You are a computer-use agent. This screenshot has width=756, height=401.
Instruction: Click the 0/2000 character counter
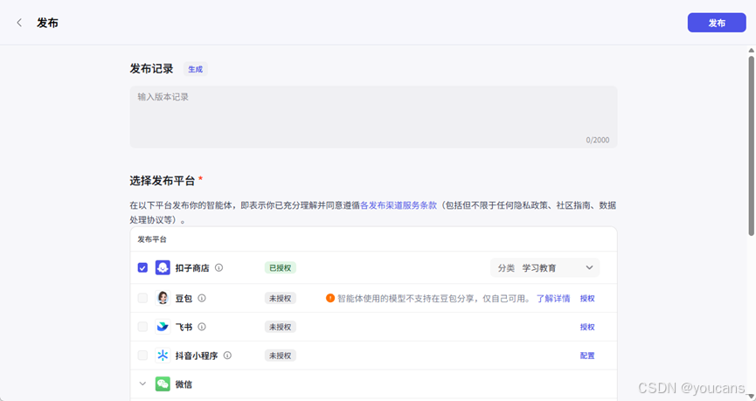598,140
